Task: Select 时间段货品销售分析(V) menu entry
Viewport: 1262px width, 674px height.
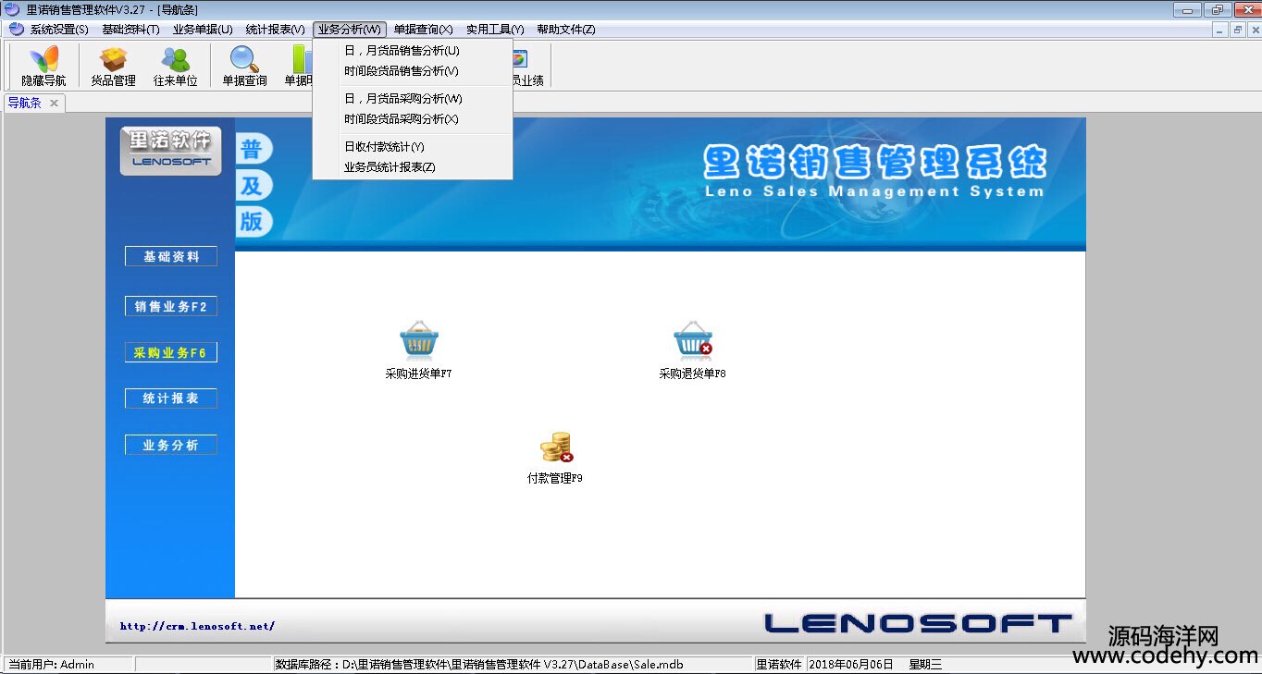Action: (413, 71)
